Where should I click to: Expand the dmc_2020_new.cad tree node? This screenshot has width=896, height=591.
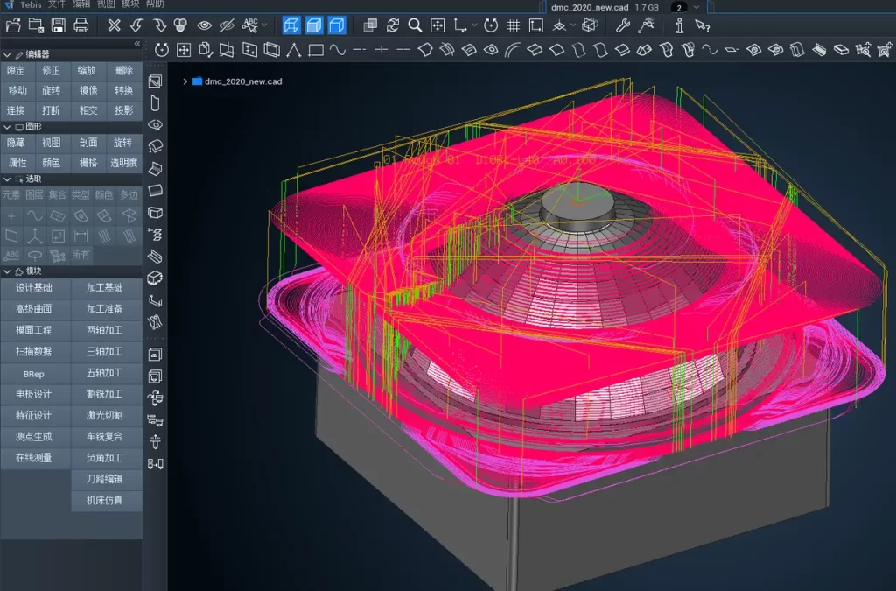[185, 81]
